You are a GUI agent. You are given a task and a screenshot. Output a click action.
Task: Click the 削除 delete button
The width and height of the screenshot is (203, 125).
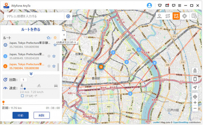click(x=42, y=115)
